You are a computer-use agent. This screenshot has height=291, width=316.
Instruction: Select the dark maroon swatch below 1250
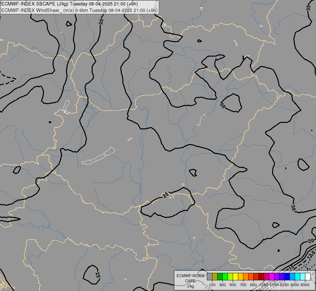tap(261, 277)
